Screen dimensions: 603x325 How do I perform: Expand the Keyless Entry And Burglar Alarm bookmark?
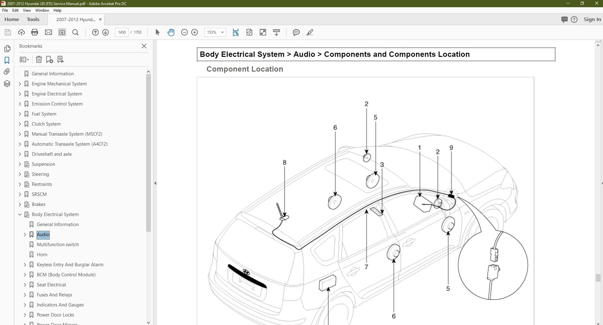(25, 265)
